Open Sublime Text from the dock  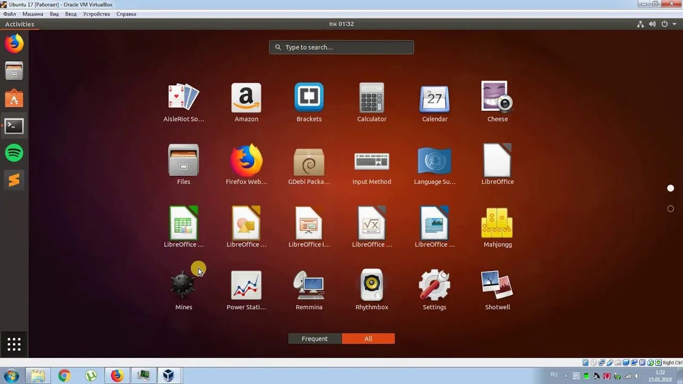pyautogui.click(x=14, y=181)
